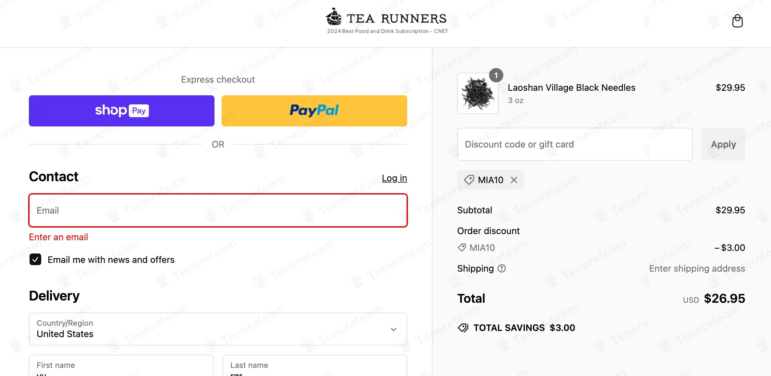Click the Country/Region chevron arrow
The width and height of the screenshot is (771, 376).
click(x=394, y=329)
